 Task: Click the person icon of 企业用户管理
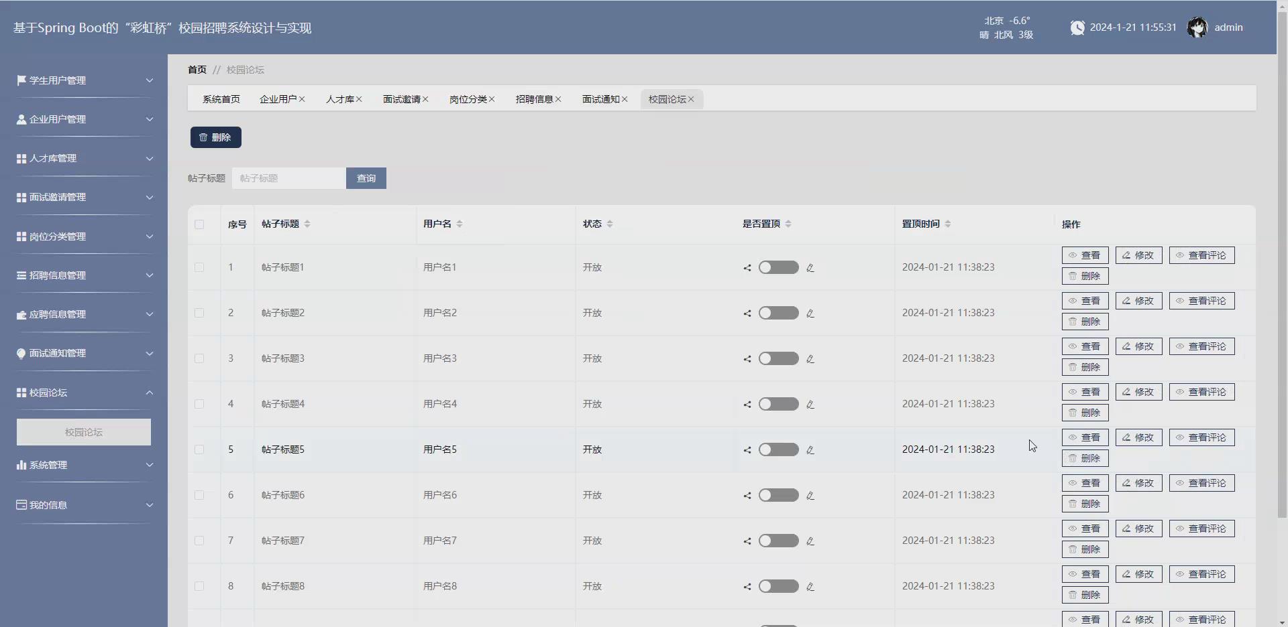[21, 119]
